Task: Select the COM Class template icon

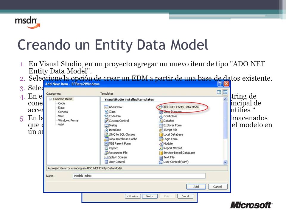Action: click(161, 116)
